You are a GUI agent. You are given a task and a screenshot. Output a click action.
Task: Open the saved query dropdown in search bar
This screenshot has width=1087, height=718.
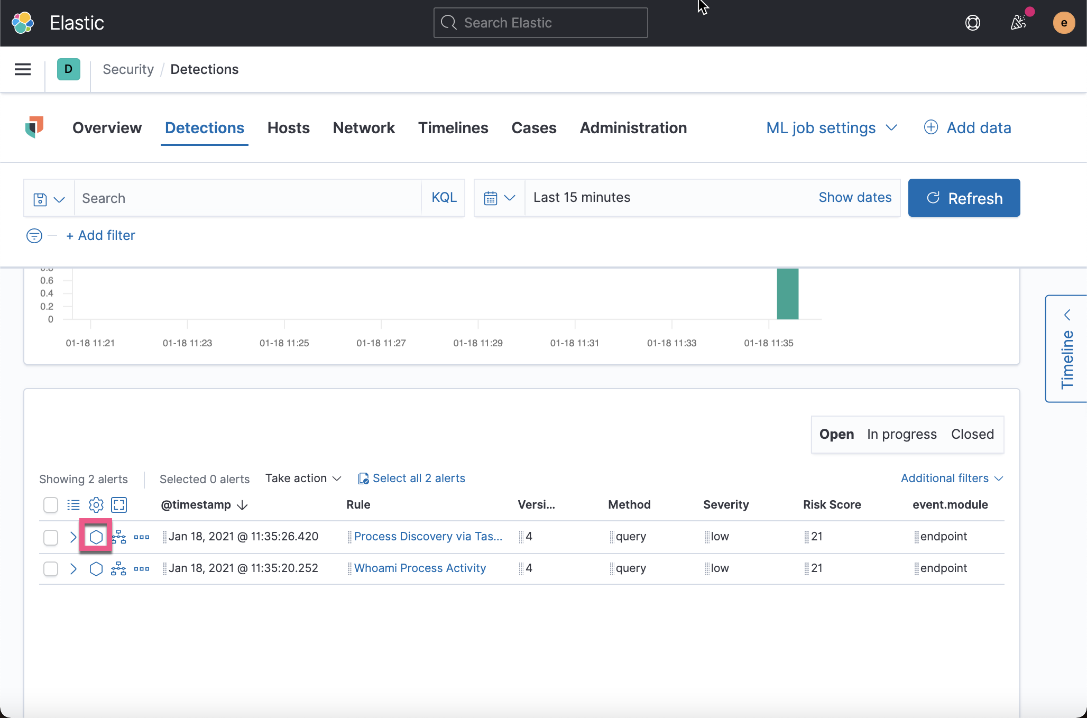pyautogui.click(x=49, y=198)
